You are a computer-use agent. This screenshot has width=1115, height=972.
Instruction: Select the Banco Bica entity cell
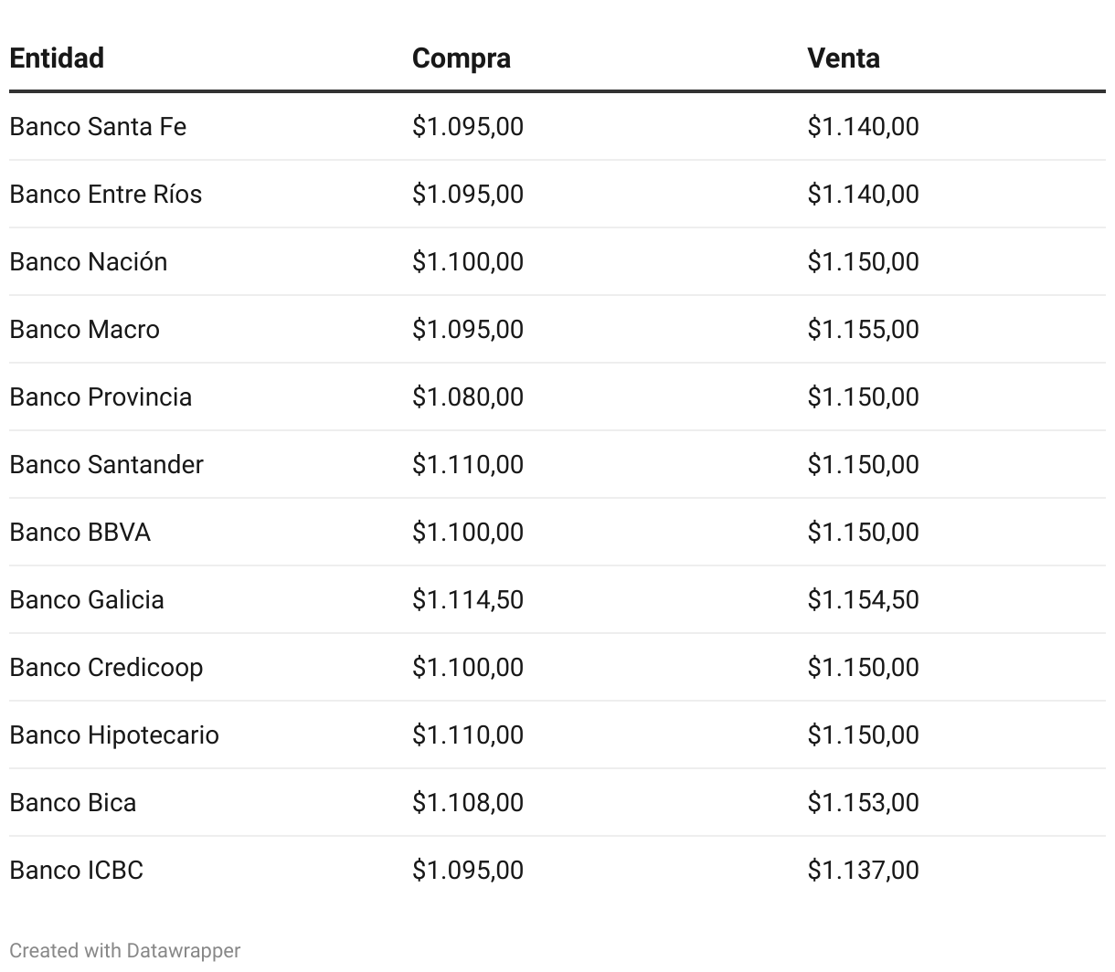coord(73,802)
